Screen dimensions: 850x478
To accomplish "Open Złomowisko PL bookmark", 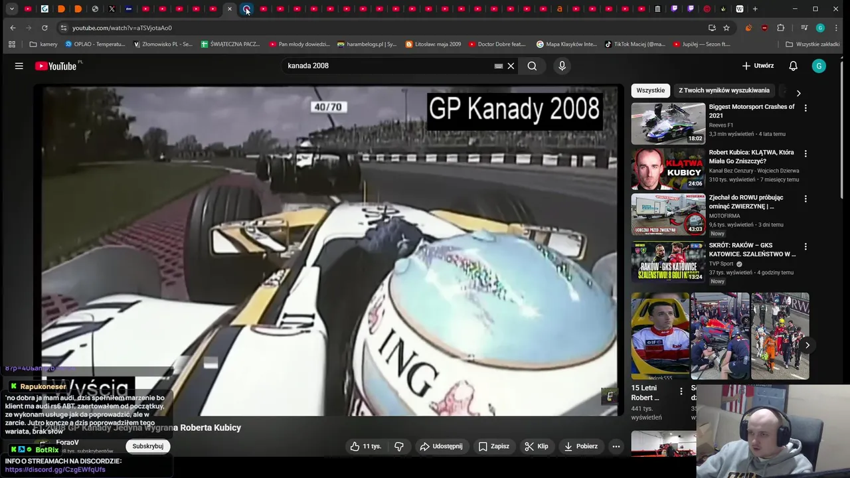I will click(163, 44).
